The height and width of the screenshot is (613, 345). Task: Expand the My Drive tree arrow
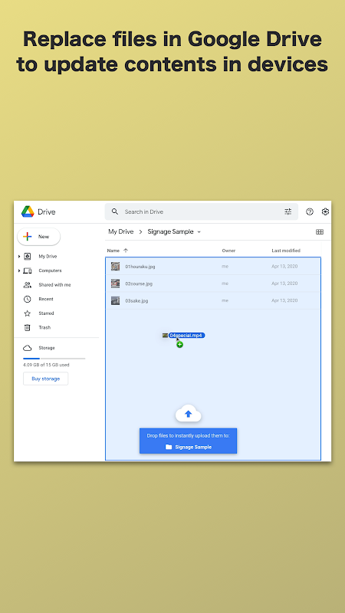point(18,257)
